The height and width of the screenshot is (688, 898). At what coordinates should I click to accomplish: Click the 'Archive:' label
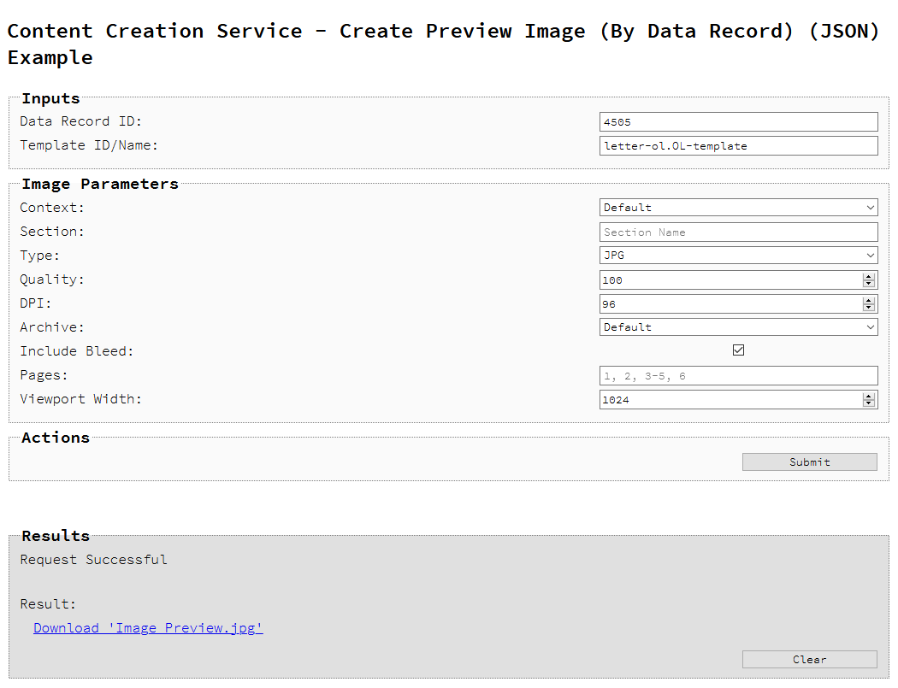coord(52,327)
